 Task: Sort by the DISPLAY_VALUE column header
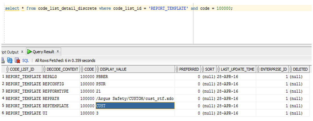tap(135, 69)
